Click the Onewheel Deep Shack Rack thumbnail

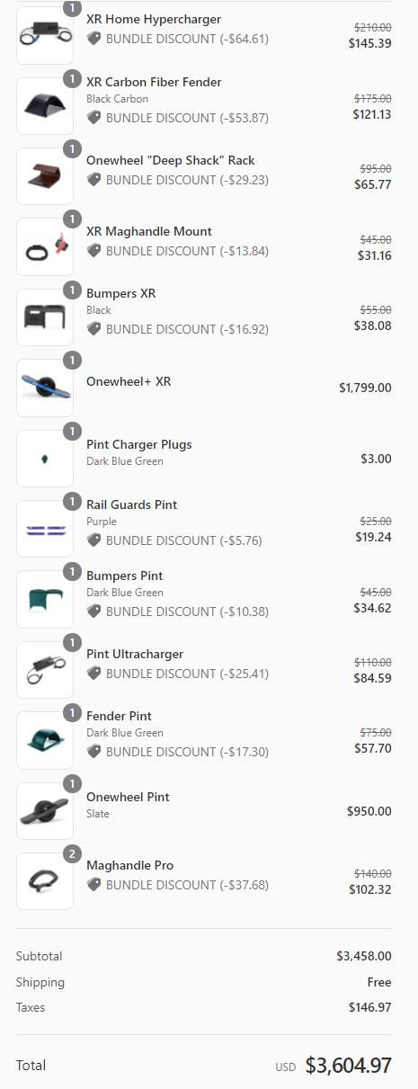point(45,176)
